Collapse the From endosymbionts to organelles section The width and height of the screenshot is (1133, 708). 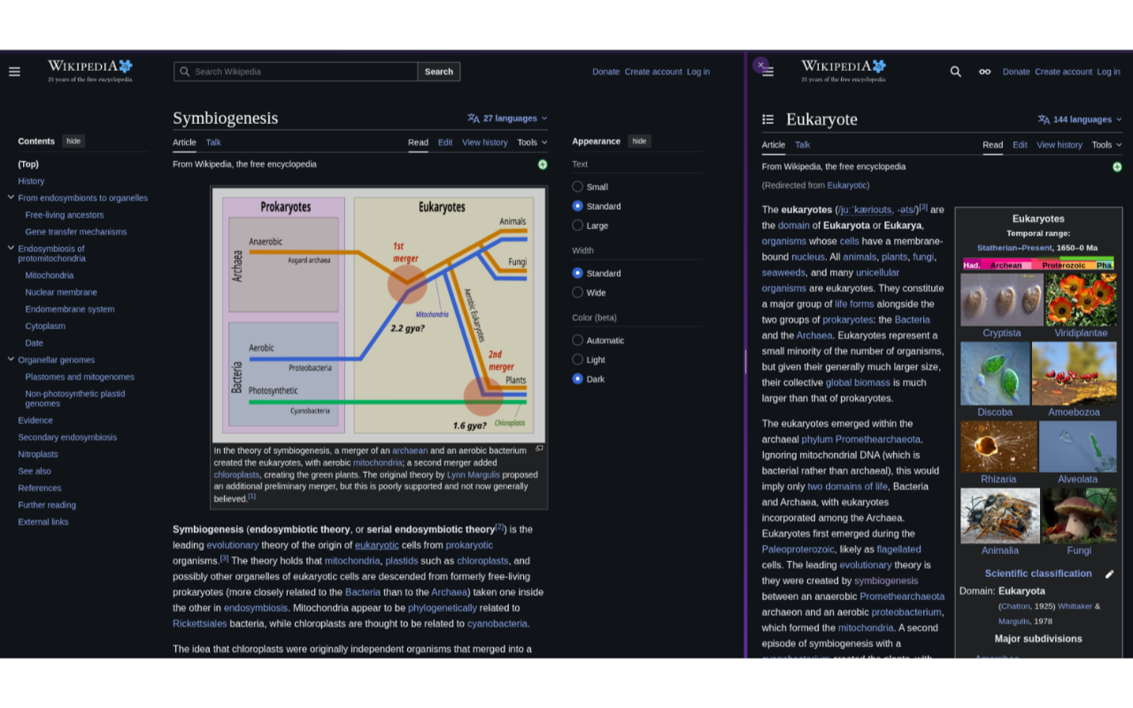point(11,197)
